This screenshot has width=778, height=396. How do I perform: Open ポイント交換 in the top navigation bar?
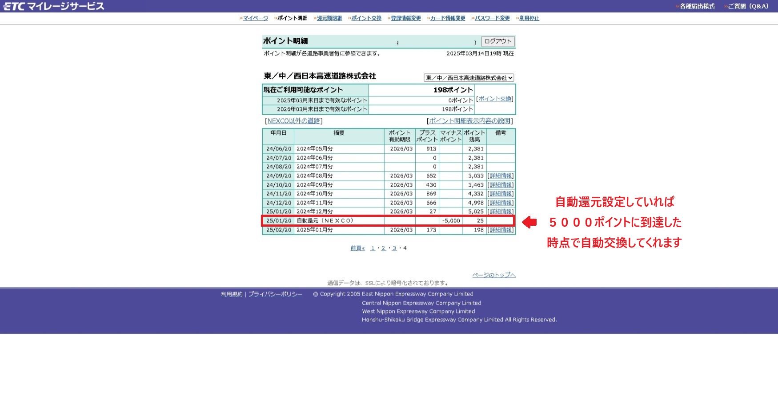(366, 18)
